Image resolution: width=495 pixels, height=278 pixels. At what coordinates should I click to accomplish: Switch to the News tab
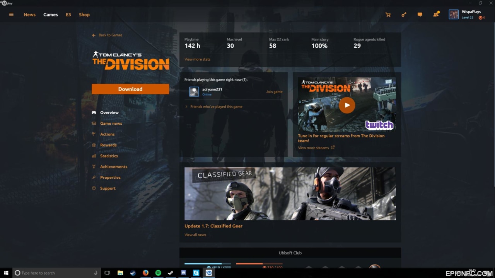[x=29, y=15]
